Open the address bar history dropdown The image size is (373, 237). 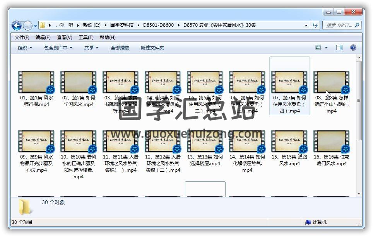(x=306, y=25)
